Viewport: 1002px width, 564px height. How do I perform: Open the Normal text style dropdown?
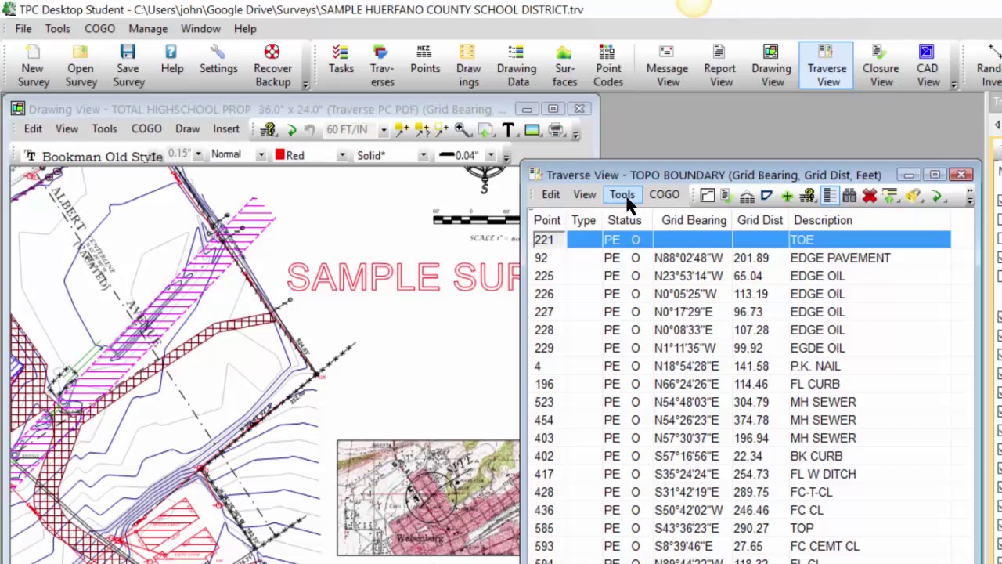tap(260, 155)
